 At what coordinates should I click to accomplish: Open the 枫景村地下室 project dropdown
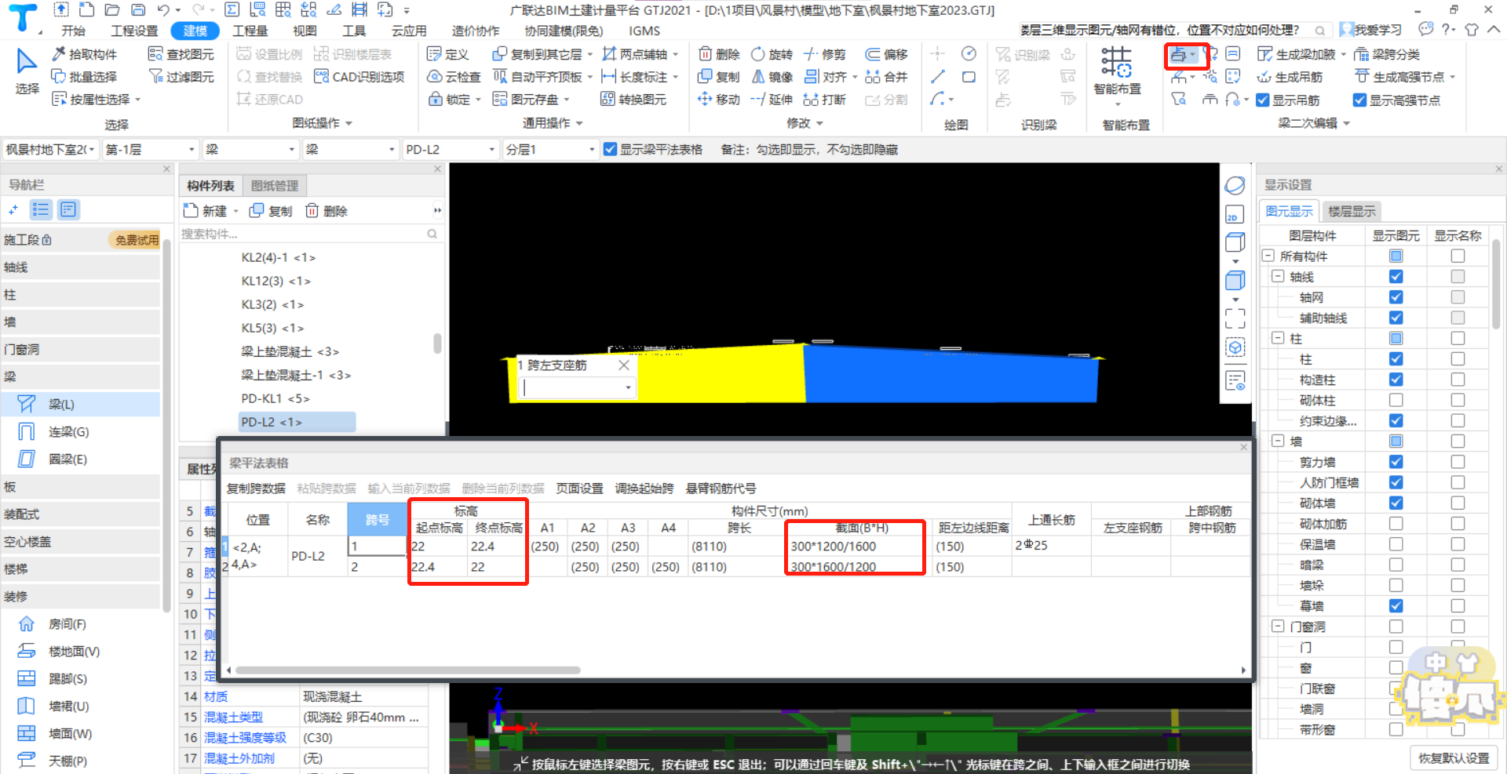coord(50,149)
